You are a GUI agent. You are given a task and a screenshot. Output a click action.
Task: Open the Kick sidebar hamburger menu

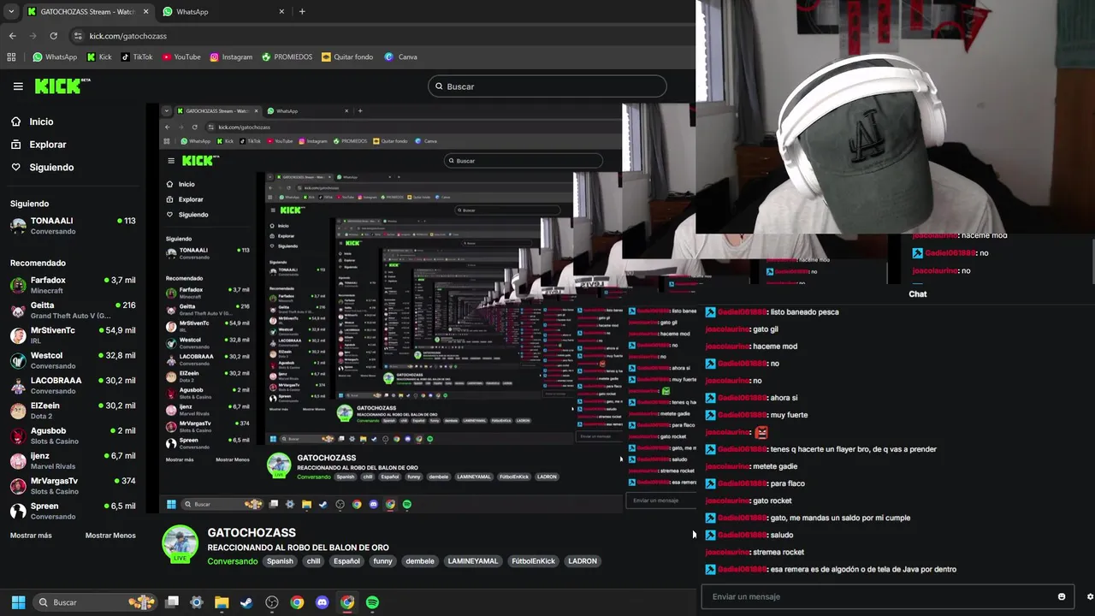18,86
